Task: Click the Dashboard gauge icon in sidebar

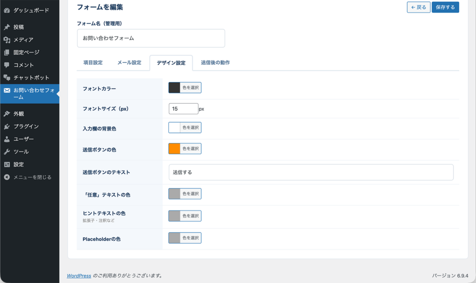Action: click(x=7, y=10)
